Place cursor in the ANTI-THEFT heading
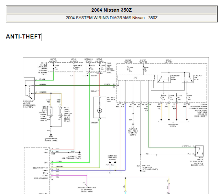The image size is (221, 194). click(x=23, y=37)
